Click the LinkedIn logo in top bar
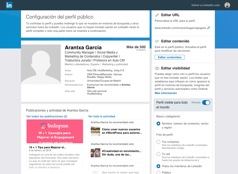238x174 pixels. [9, 5]
